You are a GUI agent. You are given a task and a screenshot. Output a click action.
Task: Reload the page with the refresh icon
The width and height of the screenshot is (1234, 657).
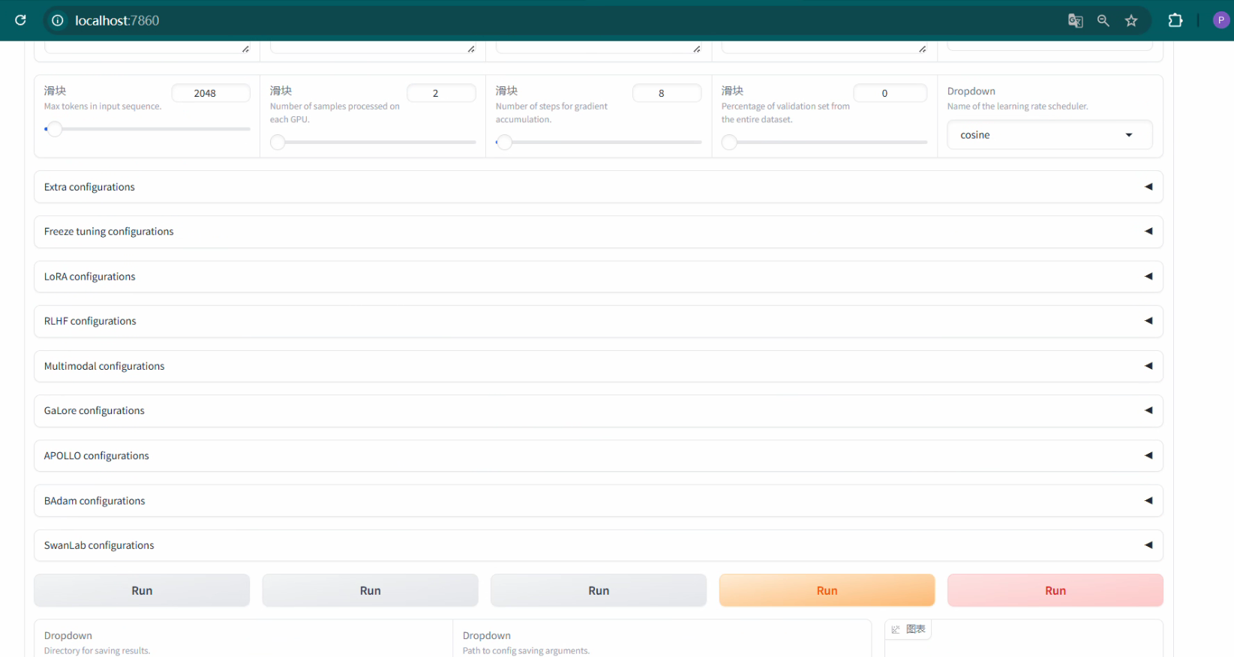pyautogui.click(x=20, y=20)
